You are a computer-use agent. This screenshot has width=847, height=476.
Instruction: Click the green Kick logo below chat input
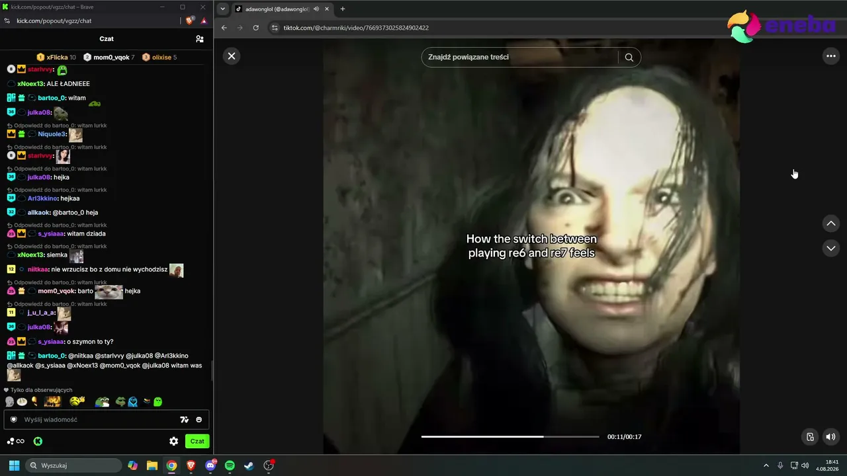(38, 442)
